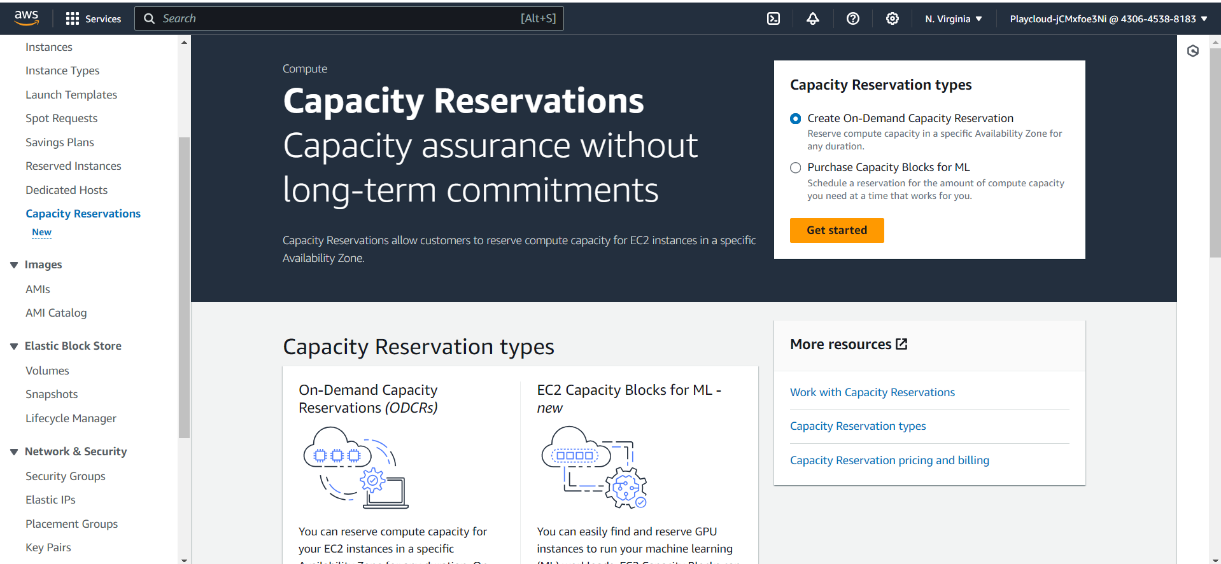Viewport: 1221px width, 564px height.
Task: Open the help question mark icon
Action: click(x=852, y=18)
